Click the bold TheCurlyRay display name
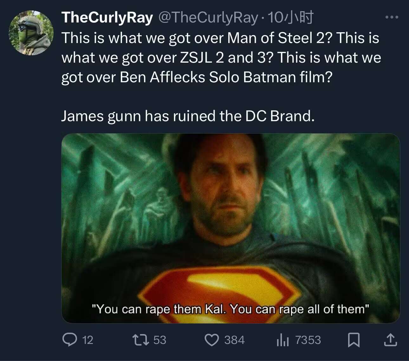Screen dimensions: 409x361 [x=107, y=17]
